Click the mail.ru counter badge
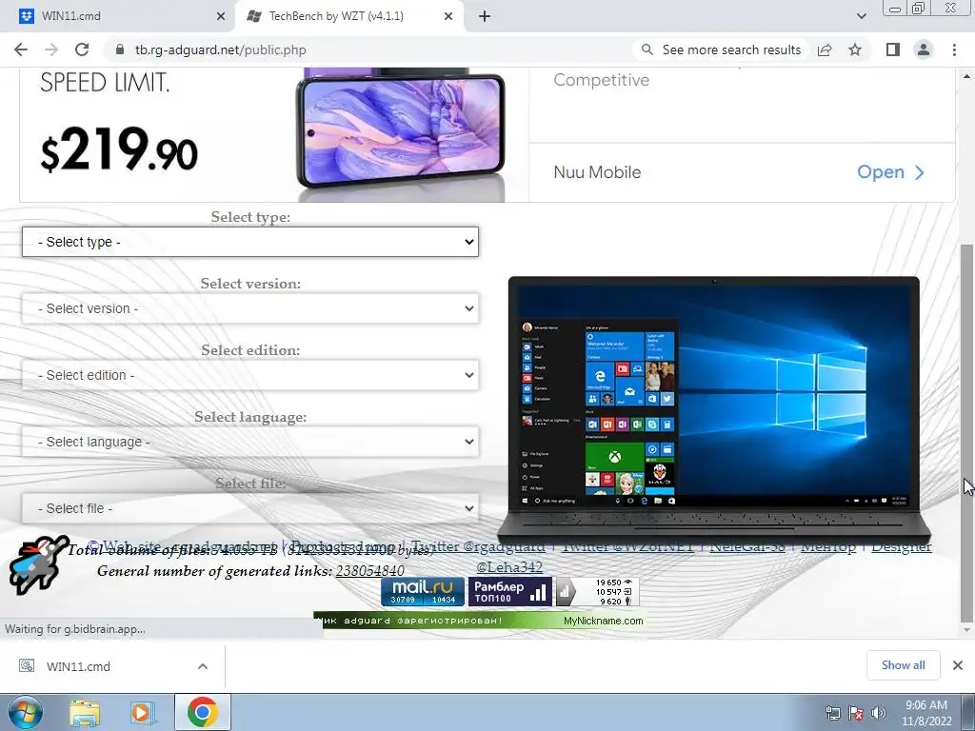The image size is (975, 731). click(x=422, y=592)
